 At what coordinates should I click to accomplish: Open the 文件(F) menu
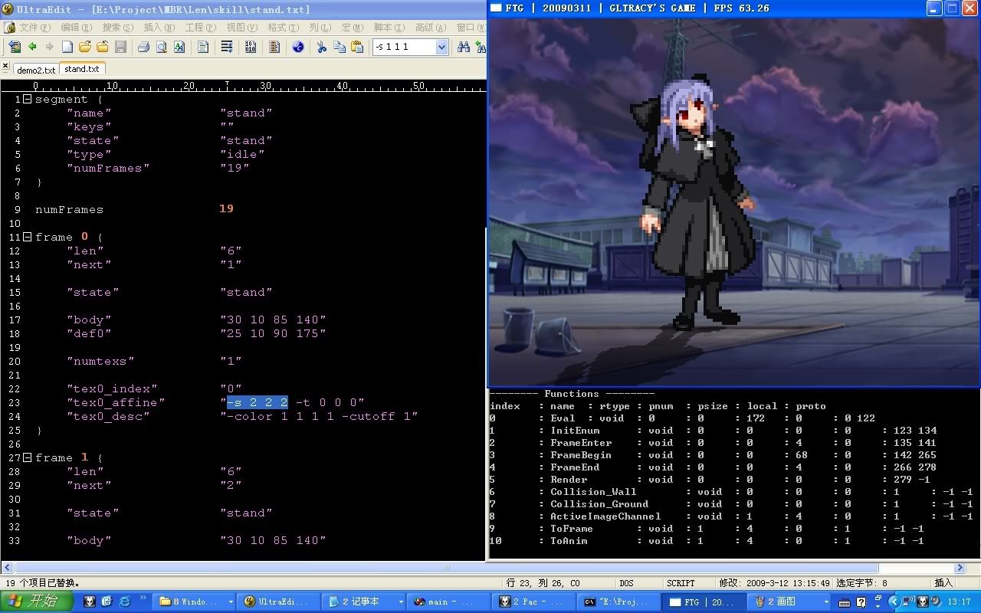pos(35,27)
